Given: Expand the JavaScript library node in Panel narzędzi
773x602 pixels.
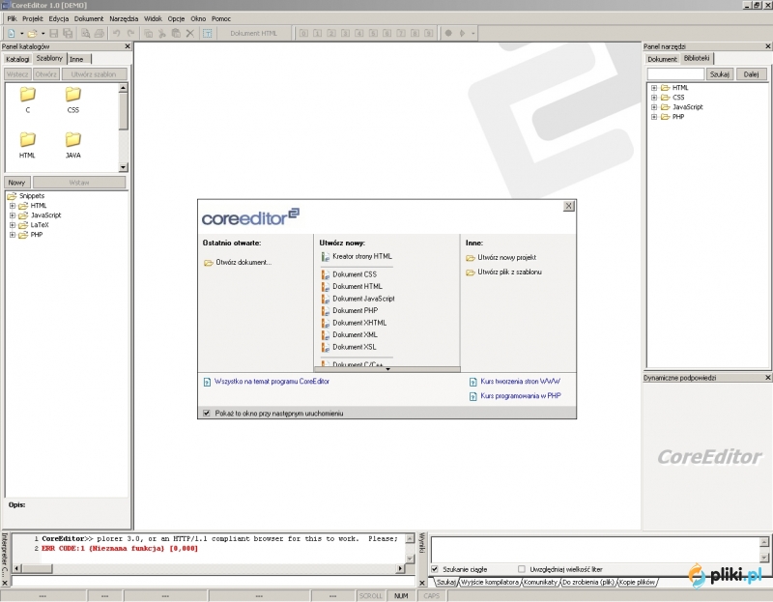Looking at the screenshot, I should 654,107.
